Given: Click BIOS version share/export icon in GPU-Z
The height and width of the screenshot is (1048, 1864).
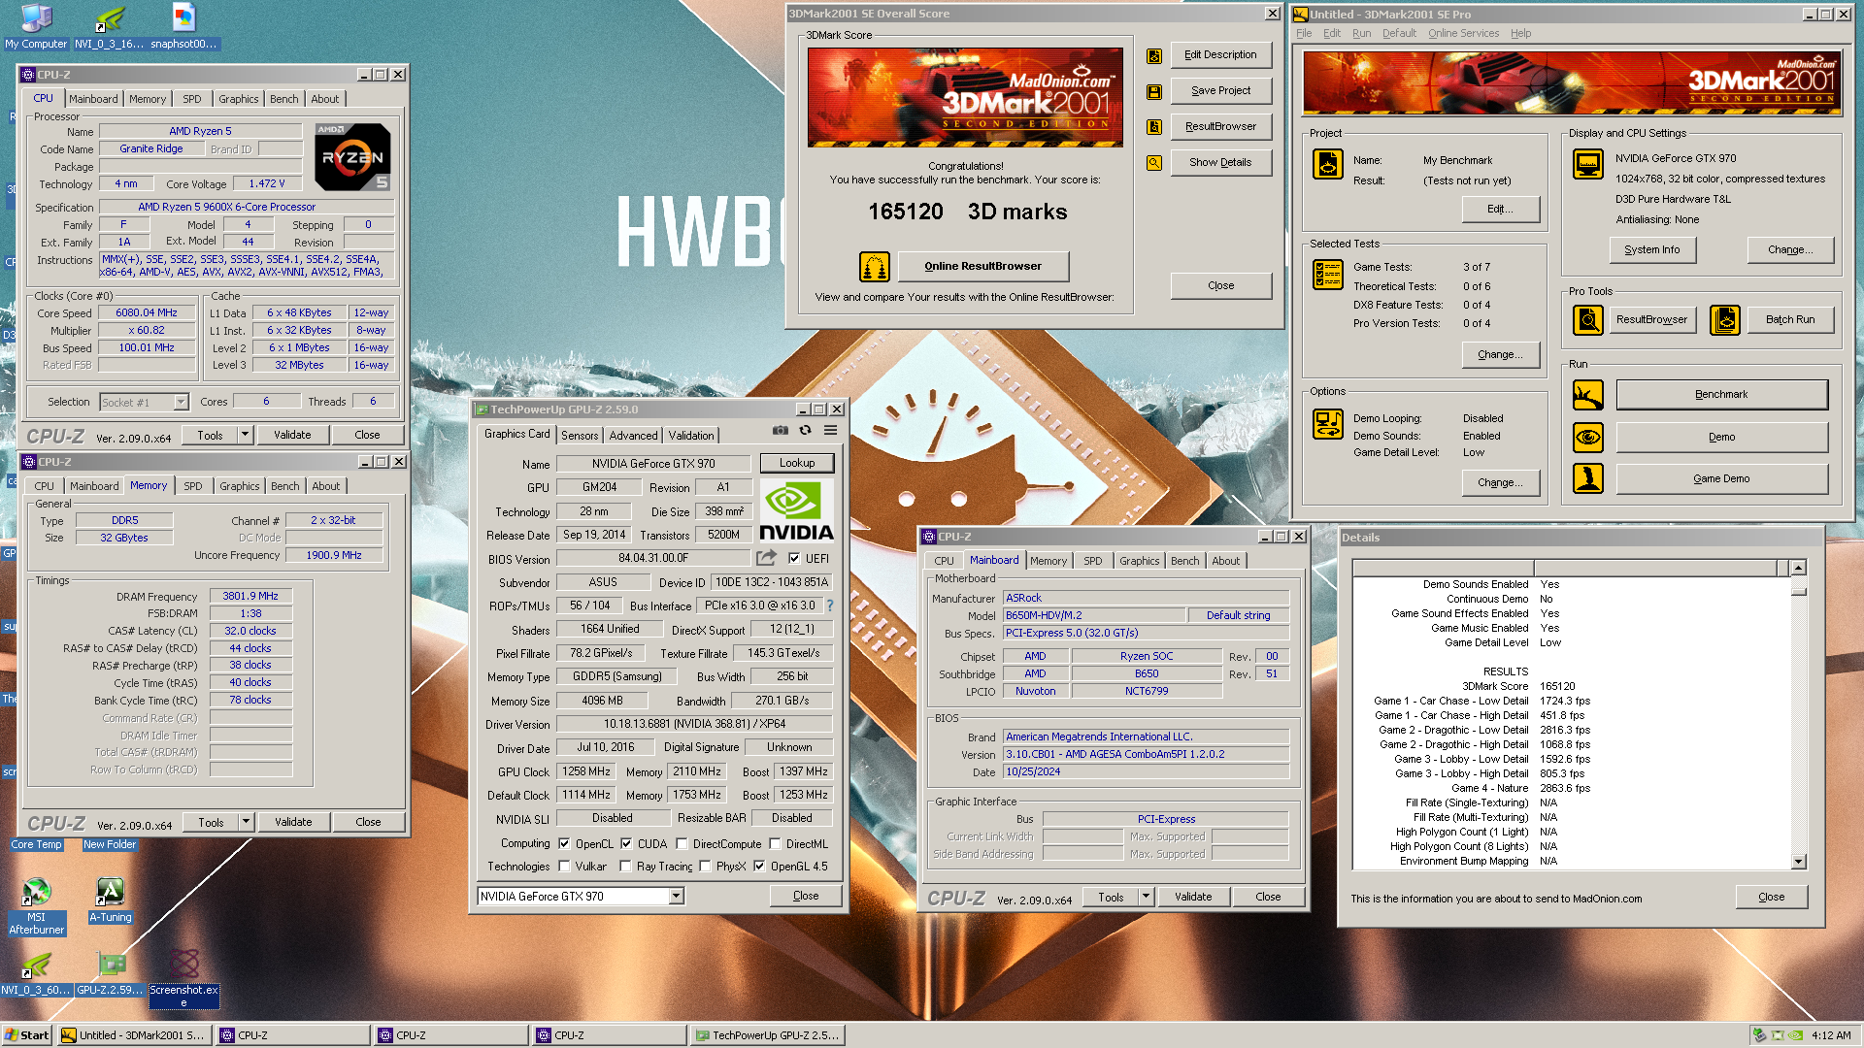Looking at the screenshot, I should 767,558.
